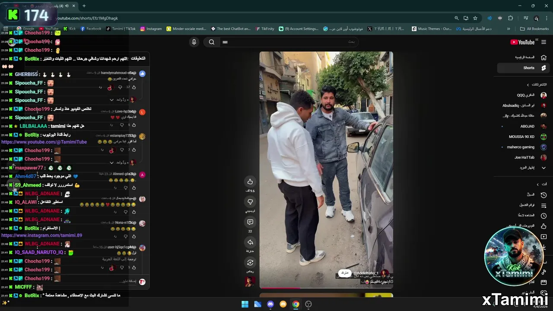
Task: Click the YouTube search magnifier button
Action: [212, 42]
